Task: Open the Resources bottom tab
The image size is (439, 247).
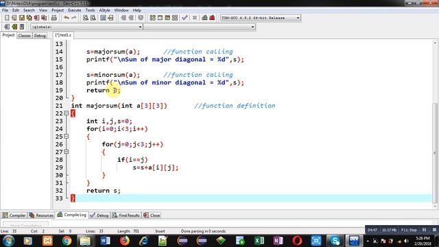Action: coord(41,215)
